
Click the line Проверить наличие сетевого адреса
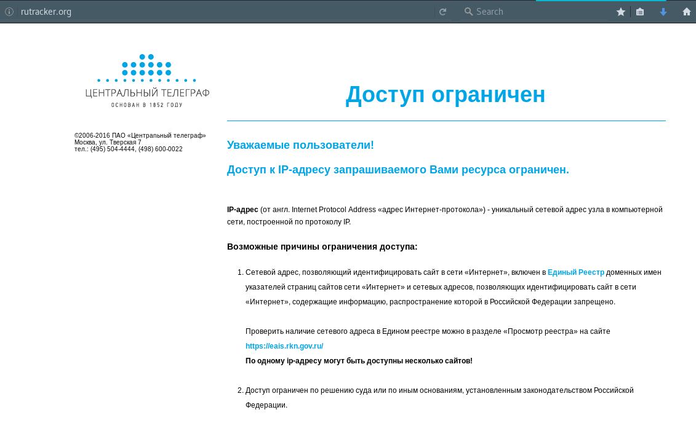(428, 331)
